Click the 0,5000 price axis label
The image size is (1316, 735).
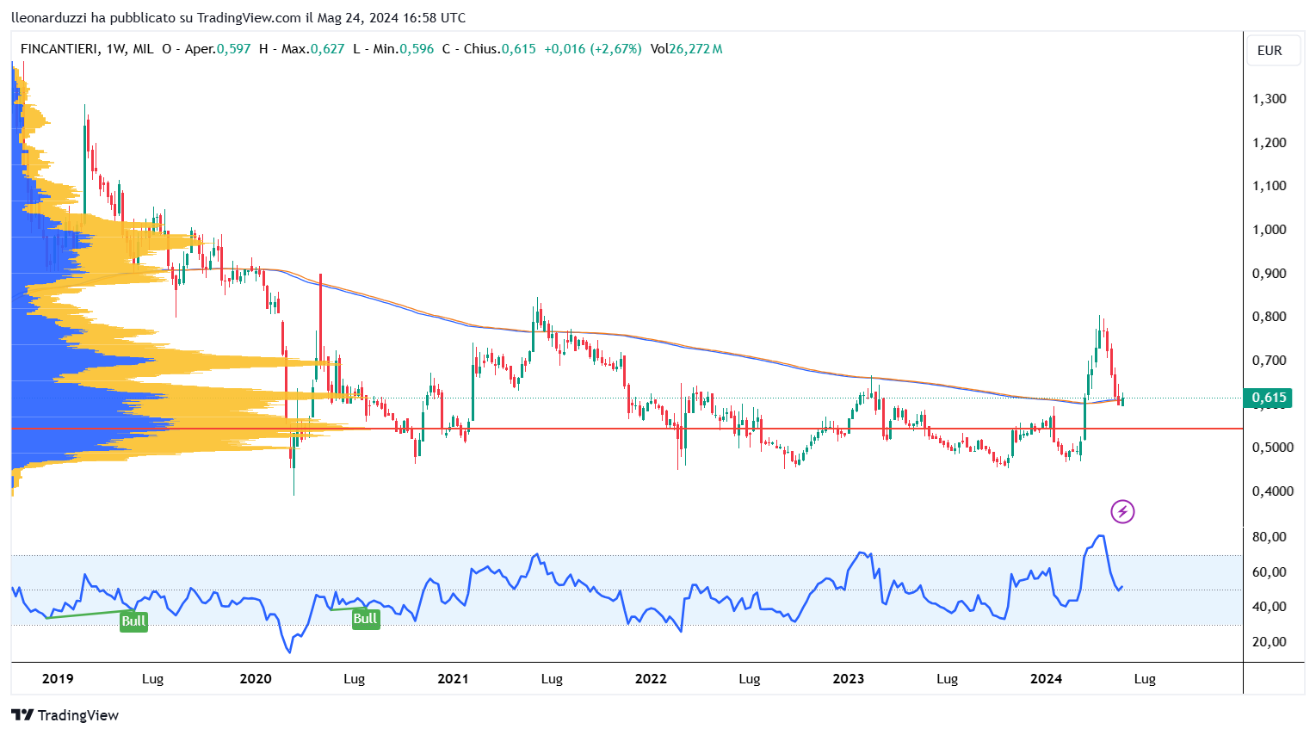(x=1273, y=448)
